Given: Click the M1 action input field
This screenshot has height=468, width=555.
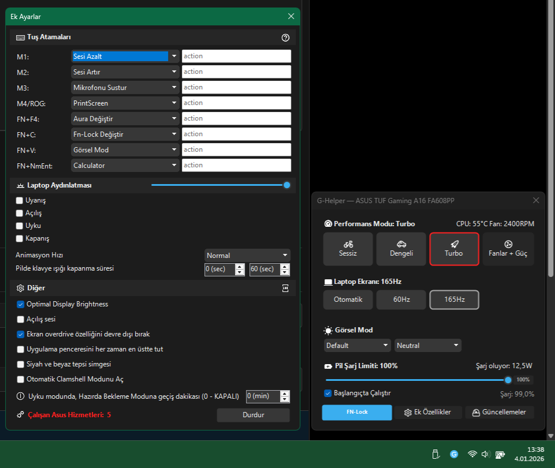Looking at the screenshot, I should pos(236,56).
